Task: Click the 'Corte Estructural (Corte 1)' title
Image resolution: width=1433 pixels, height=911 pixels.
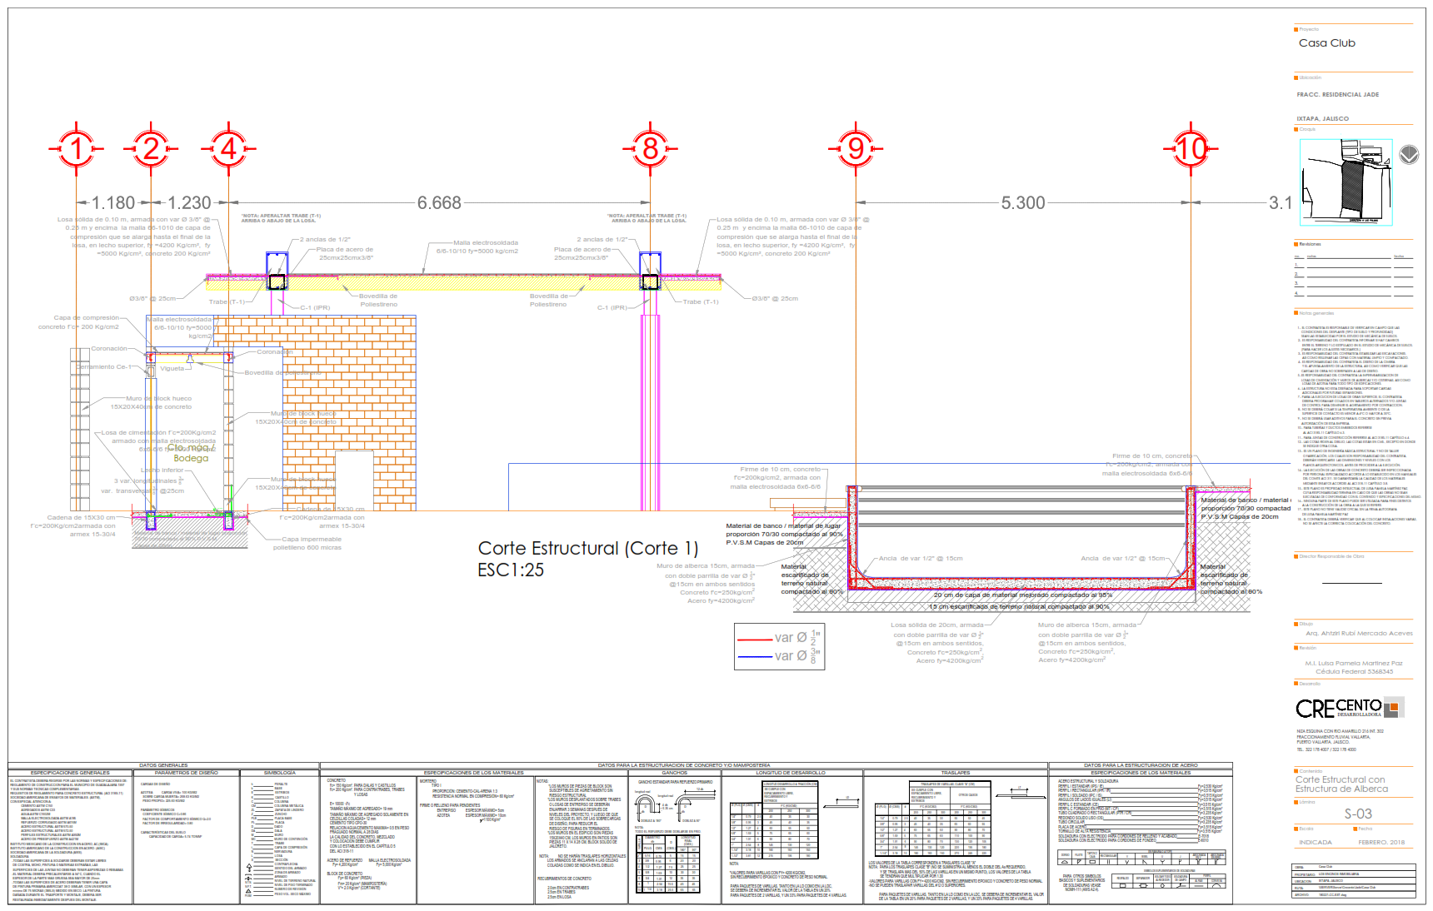Action: click(x=587, y=548)
